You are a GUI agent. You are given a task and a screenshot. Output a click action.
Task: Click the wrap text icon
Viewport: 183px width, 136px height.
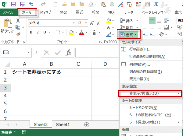pos(166,20)
